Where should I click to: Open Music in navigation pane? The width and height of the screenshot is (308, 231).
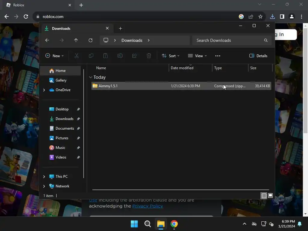point(60,148)
